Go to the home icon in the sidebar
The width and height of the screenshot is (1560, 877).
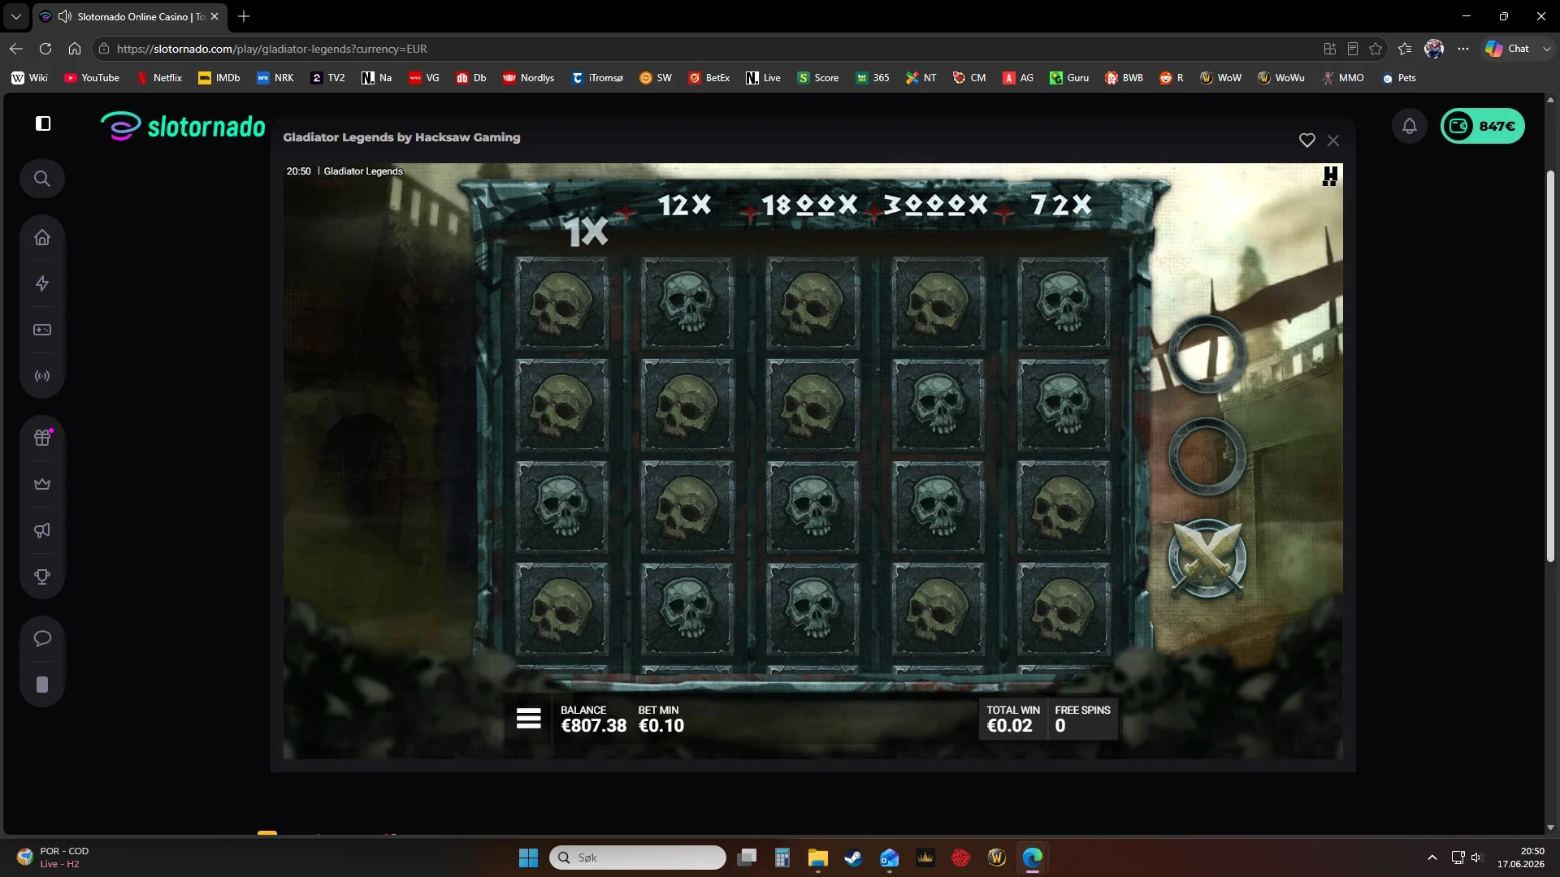click(42, 237)
